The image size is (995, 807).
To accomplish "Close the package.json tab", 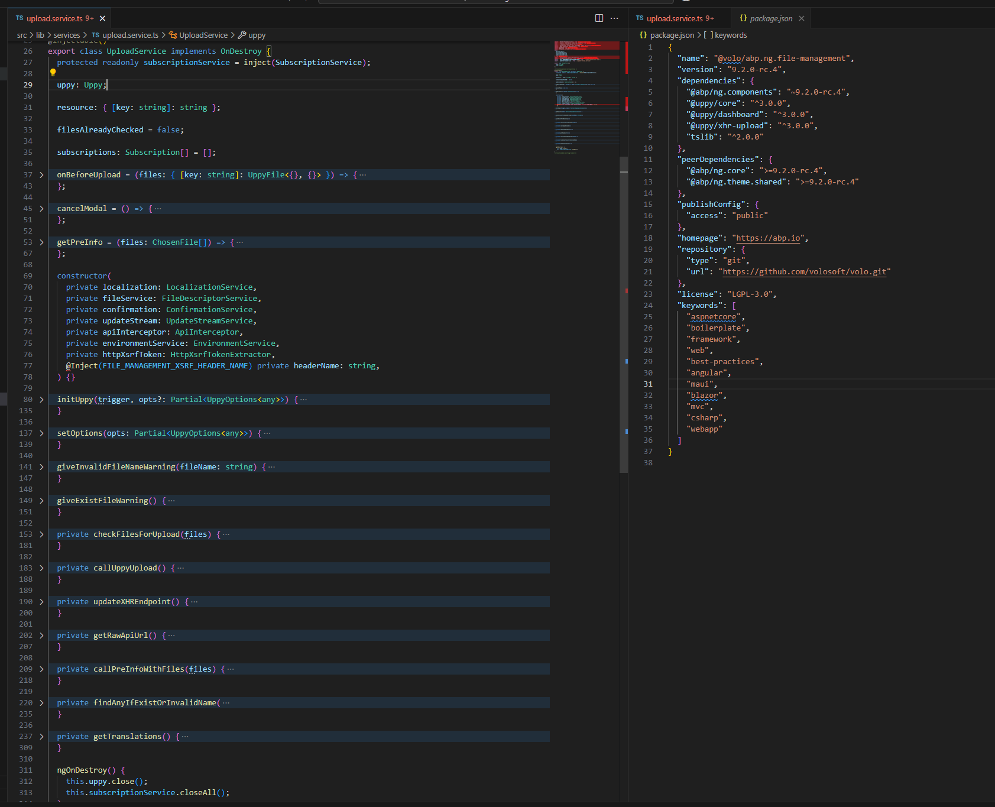I will coord(801,18).
